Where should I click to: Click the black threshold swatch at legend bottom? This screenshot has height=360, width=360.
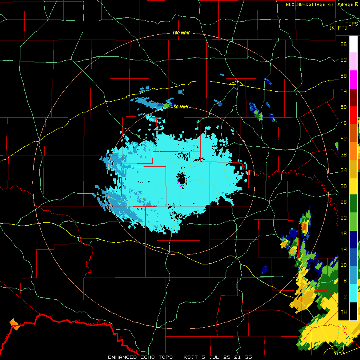[353, 311]
